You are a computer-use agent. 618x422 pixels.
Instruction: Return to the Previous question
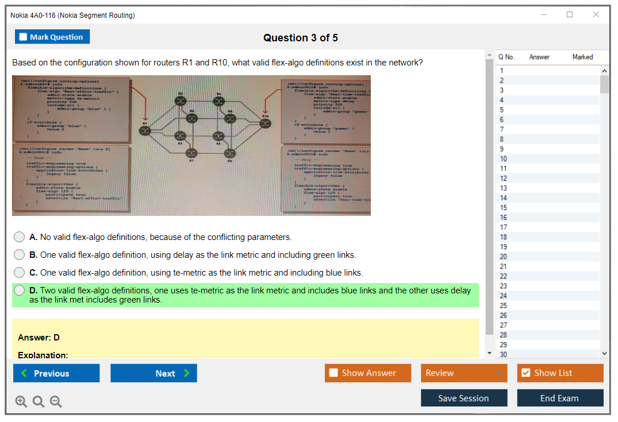[x=56, y=373]
